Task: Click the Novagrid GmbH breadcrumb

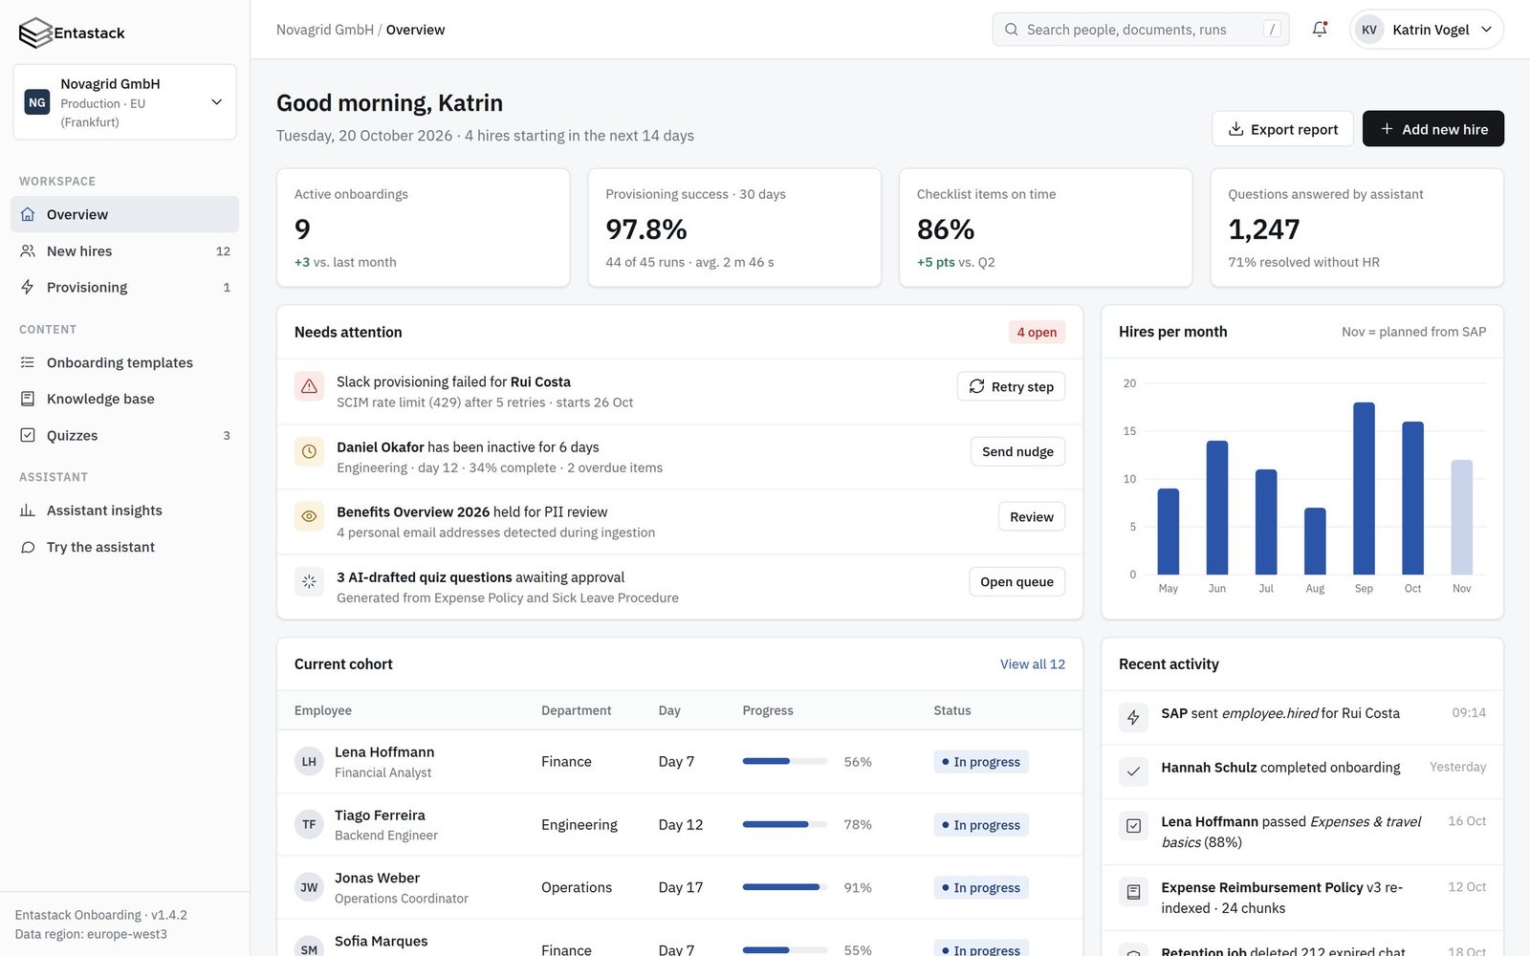Action: pyautogui.click(x=325, y=30)
